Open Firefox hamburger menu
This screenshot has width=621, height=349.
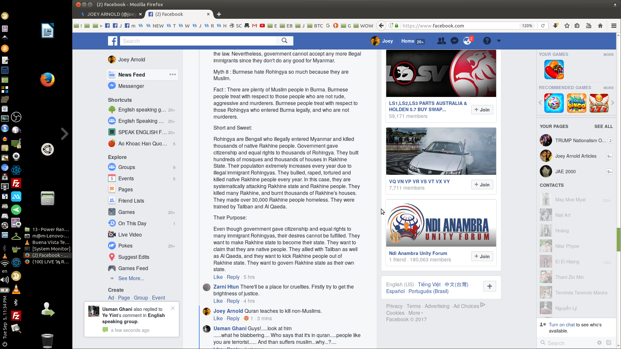point(614,26)
